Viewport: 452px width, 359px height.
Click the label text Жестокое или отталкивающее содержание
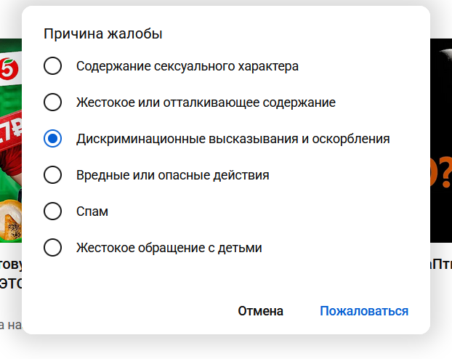click(x=206, y=102)
